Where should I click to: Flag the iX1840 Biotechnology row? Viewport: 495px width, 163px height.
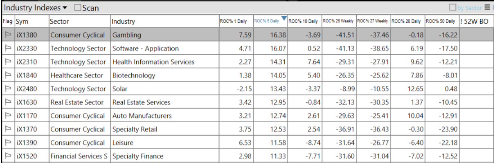[8, 75]
